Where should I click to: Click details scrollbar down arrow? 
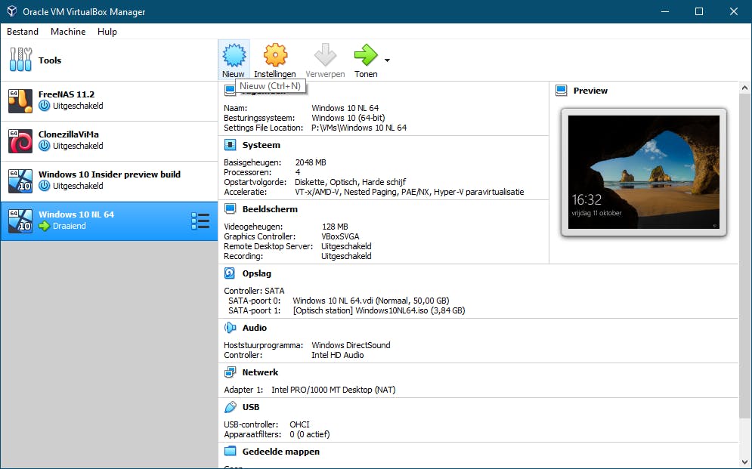(x=744, y=462)
